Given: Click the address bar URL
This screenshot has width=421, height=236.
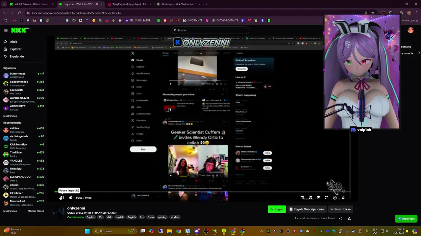Looking at the screenshot, I should 76,13.
